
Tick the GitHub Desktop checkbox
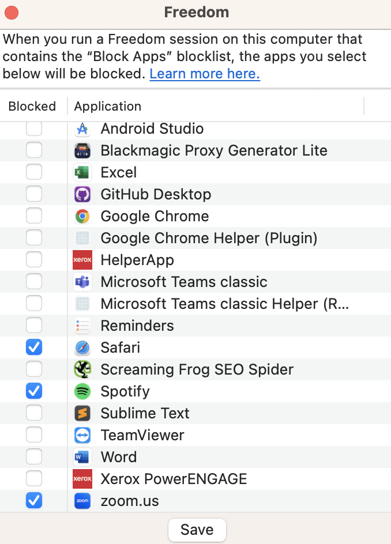click(x=34, y=194)
